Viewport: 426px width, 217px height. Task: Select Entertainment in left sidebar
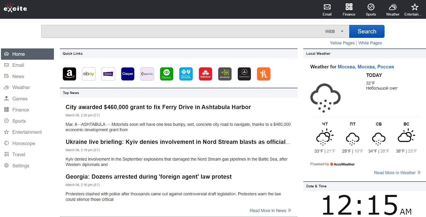point(27,132)
